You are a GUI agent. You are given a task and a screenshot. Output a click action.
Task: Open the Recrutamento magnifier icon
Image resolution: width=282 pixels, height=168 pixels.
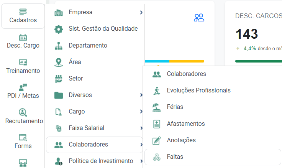click(x=23, y=112)
